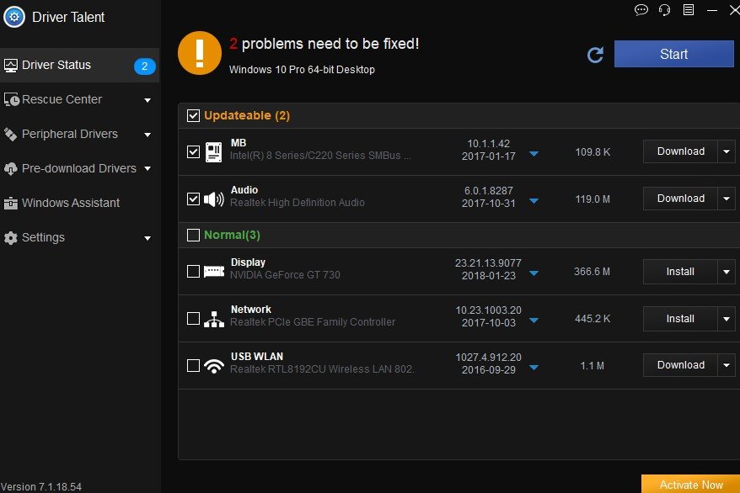This screenshot has width=740, height=493.
Task: Expand the Rescue Center submenu arrow
Action: pos(147,100)
